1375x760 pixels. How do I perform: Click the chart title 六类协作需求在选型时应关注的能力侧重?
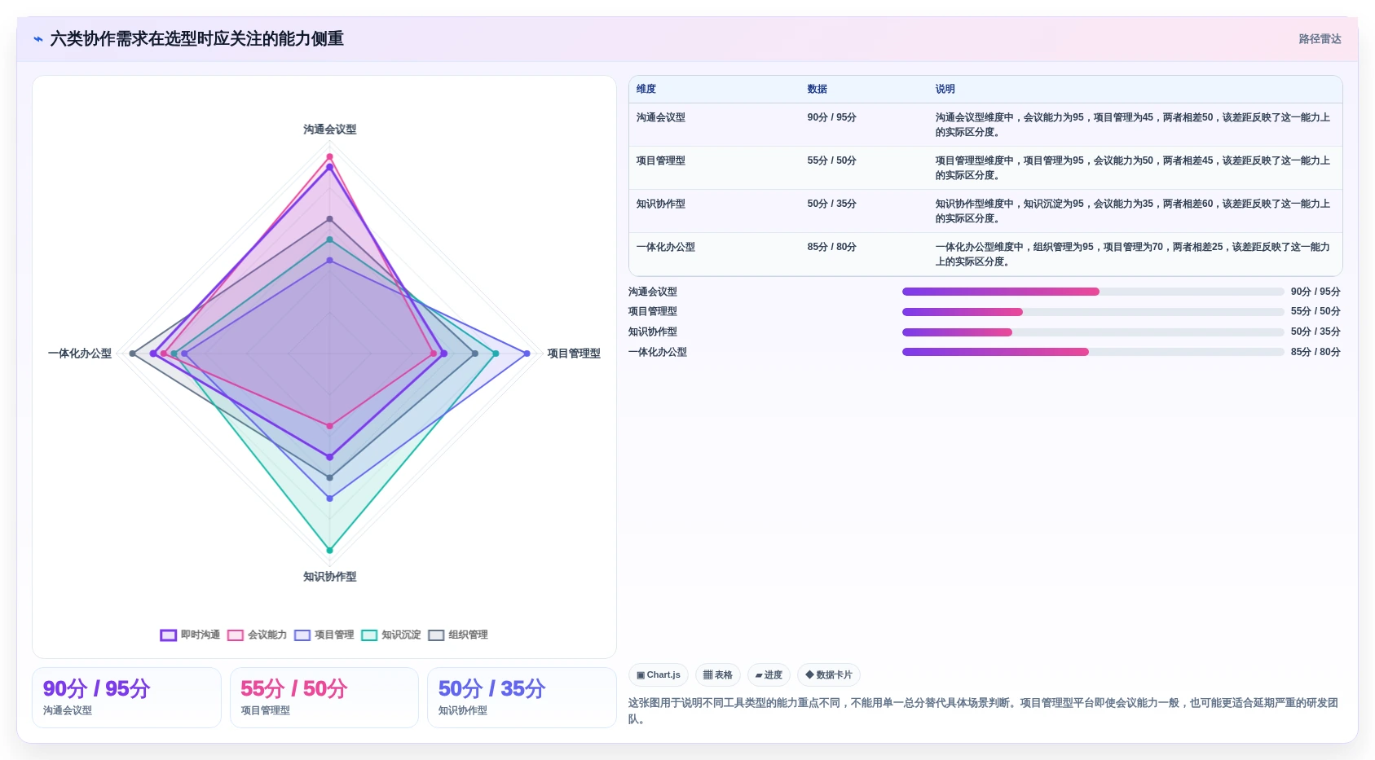(197, 39)
